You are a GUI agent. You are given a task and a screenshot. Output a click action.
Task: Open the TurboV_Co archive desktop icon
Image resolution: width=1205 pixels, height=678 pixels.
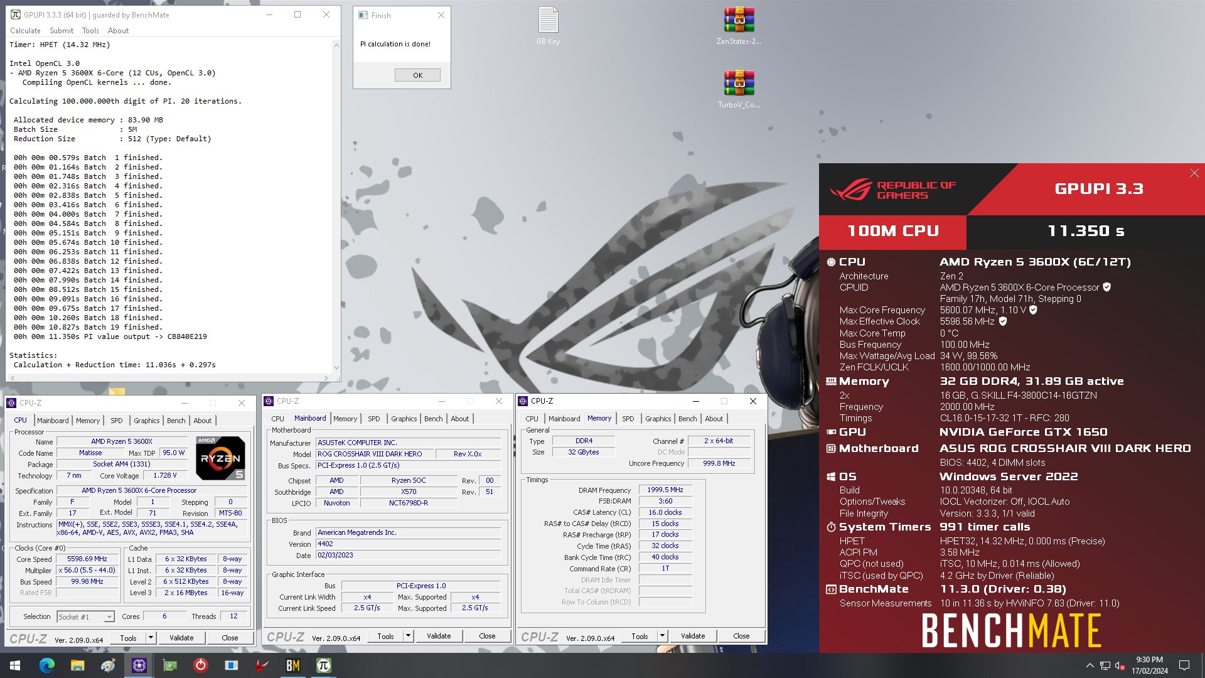(739, 89)
